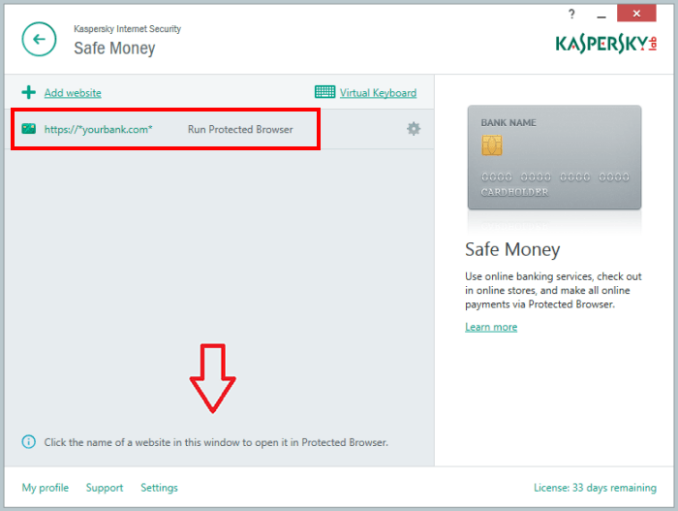The image size is (678, 511).
Task: Click the Safe Money heading under the card
Action: [x=512, y=250]
